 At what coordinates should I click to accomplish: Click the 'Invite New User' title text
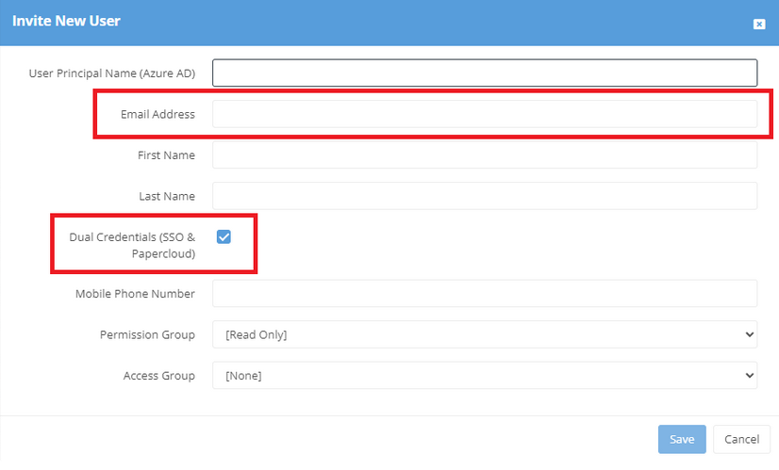pyautogui.click(x=66, y=21)
